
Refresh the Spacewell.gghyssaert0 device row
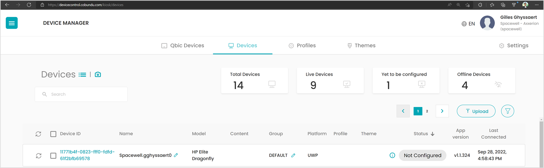[x=39, y=156]
